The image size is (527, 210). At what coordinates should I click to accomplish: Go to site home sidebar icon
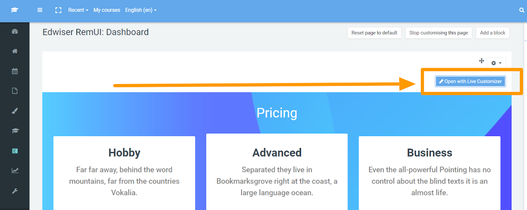pyautogui.click(x=15, y=51)
